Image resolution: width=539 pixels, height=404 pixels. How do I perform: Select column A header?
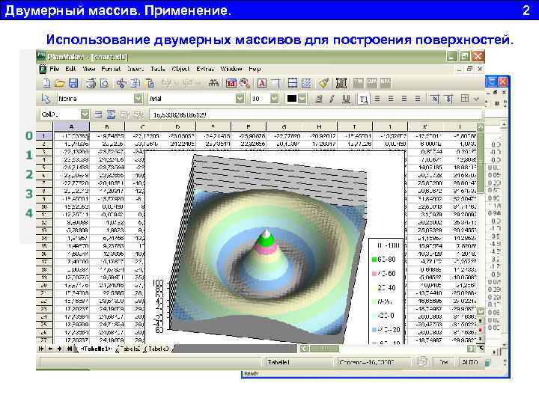coord(71,126)
